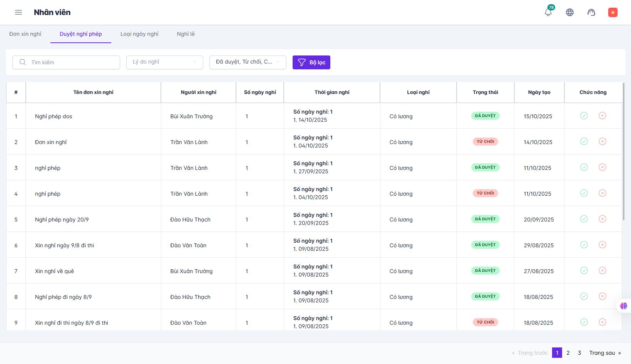Go to page 2 of results
Viewport: 631px width, 364px height.
coord(568,353)
